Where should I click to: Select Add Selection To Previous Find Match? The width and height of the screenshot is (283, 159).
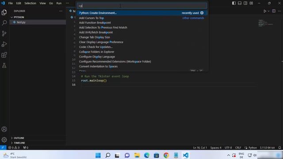pyautogui.click(x=142, y=27)
